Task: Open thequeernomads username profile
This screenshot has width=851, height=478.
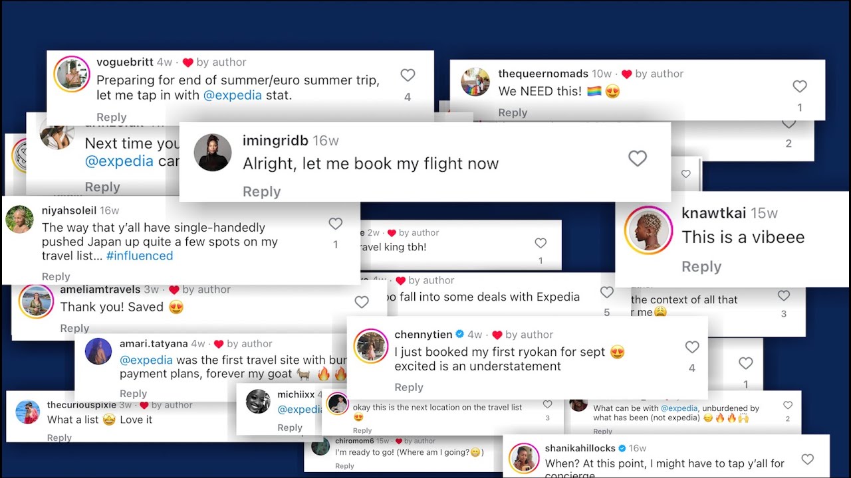Action: [x=543, y=74]
